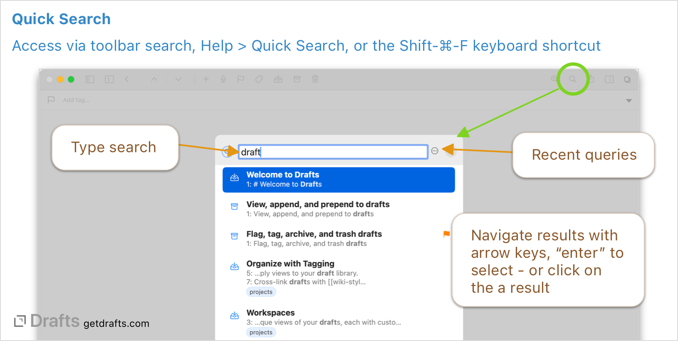The height and width of the screenshot is (341, 678).
Task: Open the Workspaces search result
Action: [339, 322]
